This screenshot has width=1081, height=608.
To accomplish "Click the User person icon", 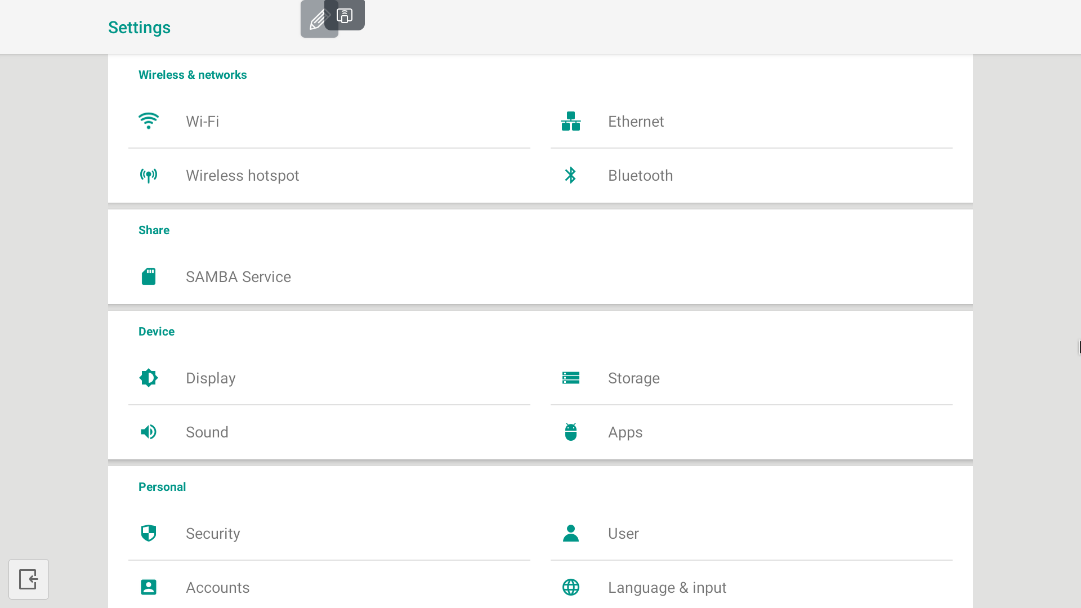I will pyautogui.click(x=571, y=533).
